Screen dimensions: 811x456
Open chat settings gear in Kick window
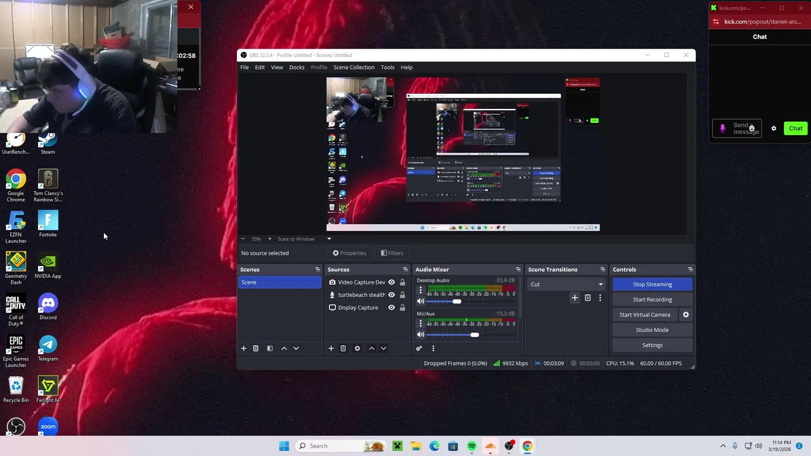(774, 129)
